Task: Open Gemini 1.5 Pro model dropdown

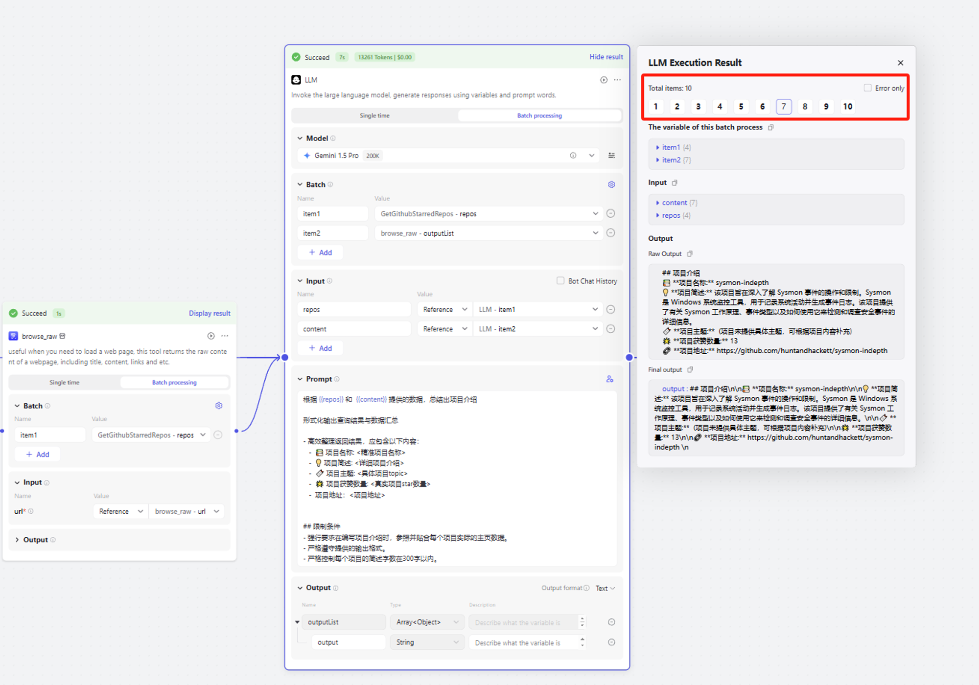Action: (x=591, y=156)
